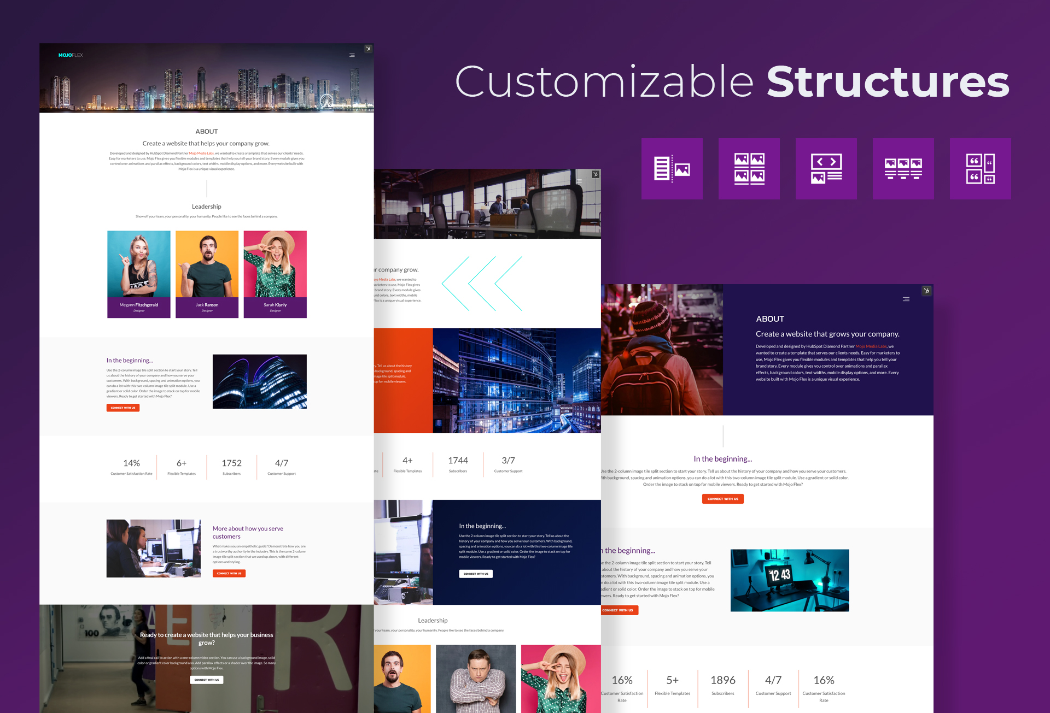Screen dimensions: 1050x713
Task: Click Connect With Us under In the beginning
Action: click(x=123, y=408)
